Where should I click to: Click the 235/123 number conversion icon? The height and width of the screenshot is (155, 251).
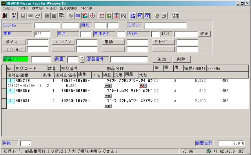coord(116,16)
